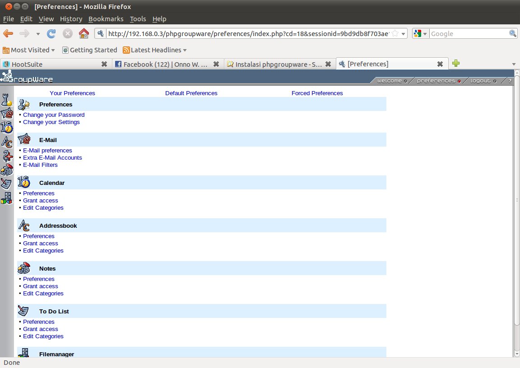Click the To Do List section icon
Image resolution: width=520 pixels, height=368 pixels.
23,311
